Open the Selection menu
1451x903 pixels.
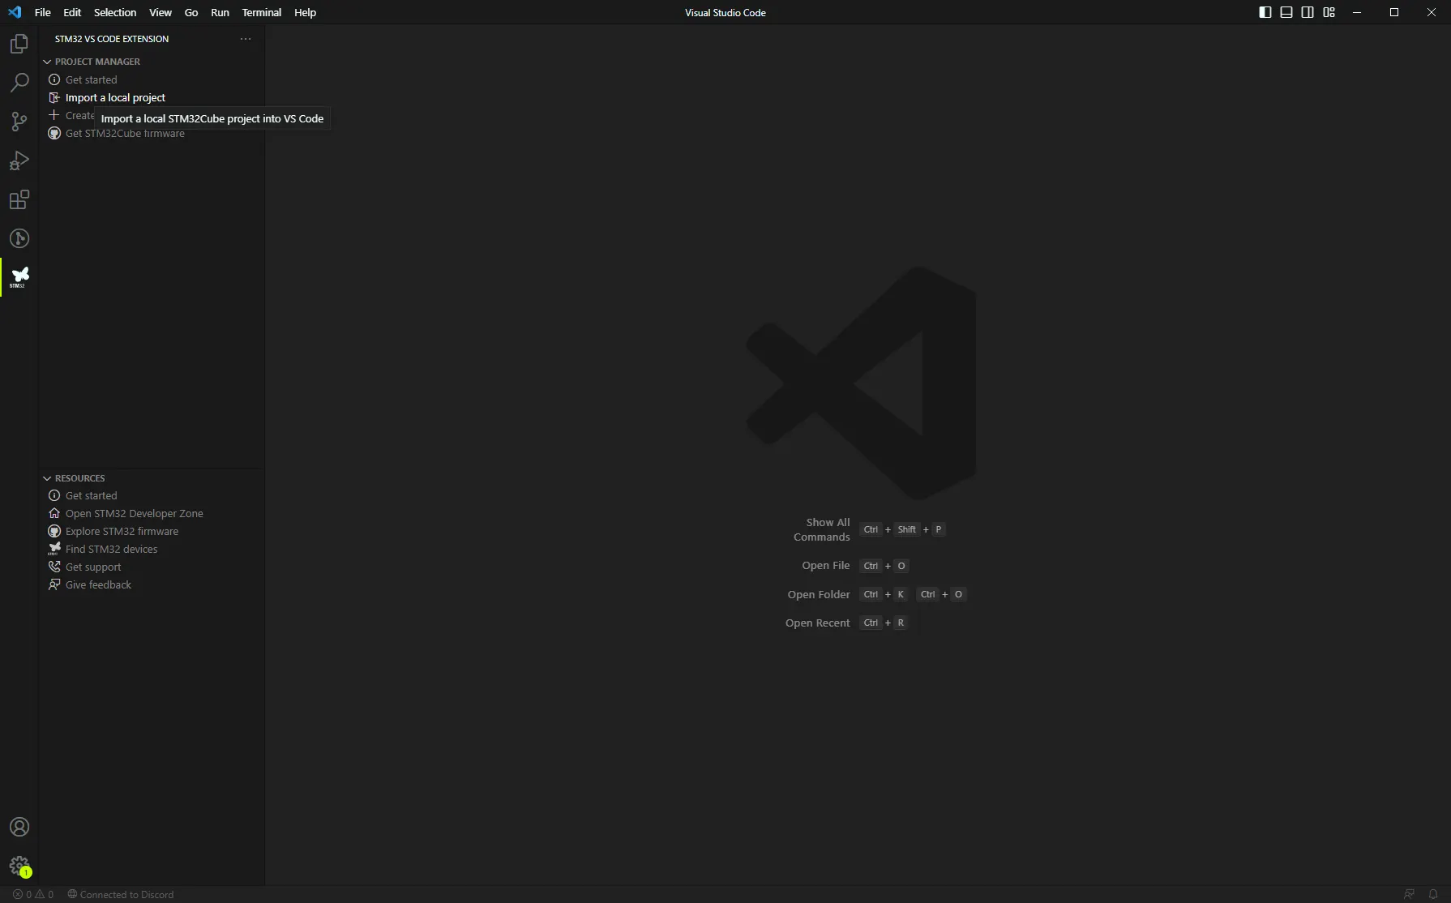115,12
